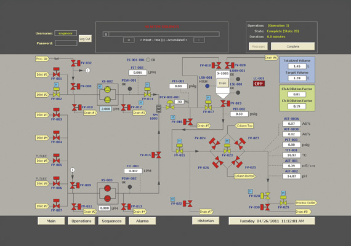The image size is (351, 246).
Task: Open the Sequences screen
Action: coord(111,221)
